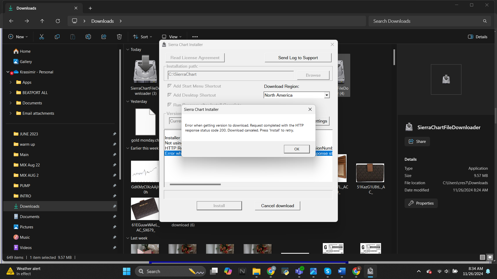Open the Sort menu
The width and height of the screenshot is (497, 279).
tap(142, 37)
